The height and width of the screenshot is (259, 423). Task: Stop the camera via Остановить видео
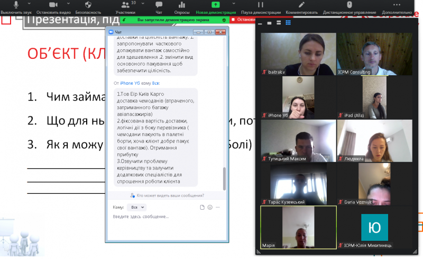[53, 7]
